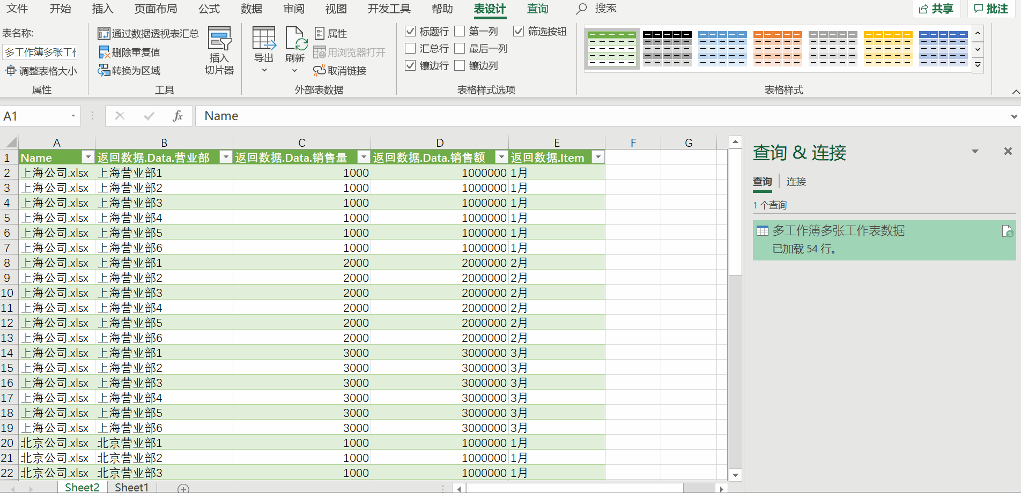Select the green table style thumbnail
The height and width of the screenshot is (493, 1021).
612,48
